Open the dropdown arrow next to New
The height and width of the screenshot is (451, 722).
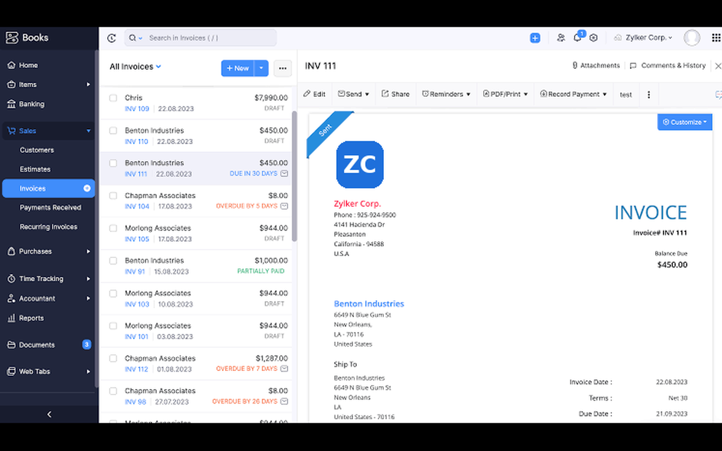(261, 69)
